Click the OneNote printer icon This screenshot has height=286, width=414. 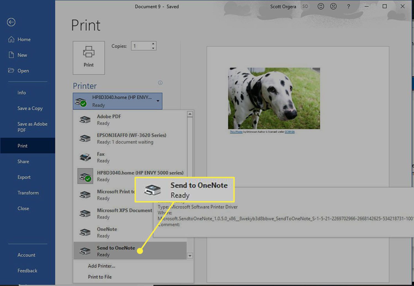point(85,232)
